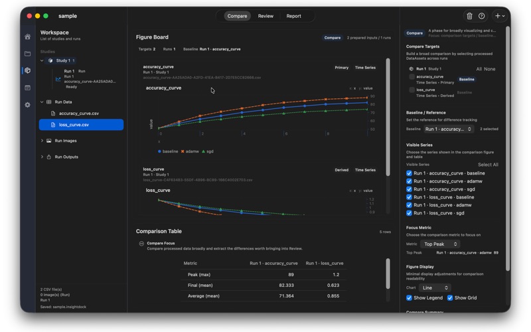Toggle Run 1 loss_curve baseline series checkbox
The height and width of the screenshot is (332, 531).
pyautogui.click(x=409, y=197)
